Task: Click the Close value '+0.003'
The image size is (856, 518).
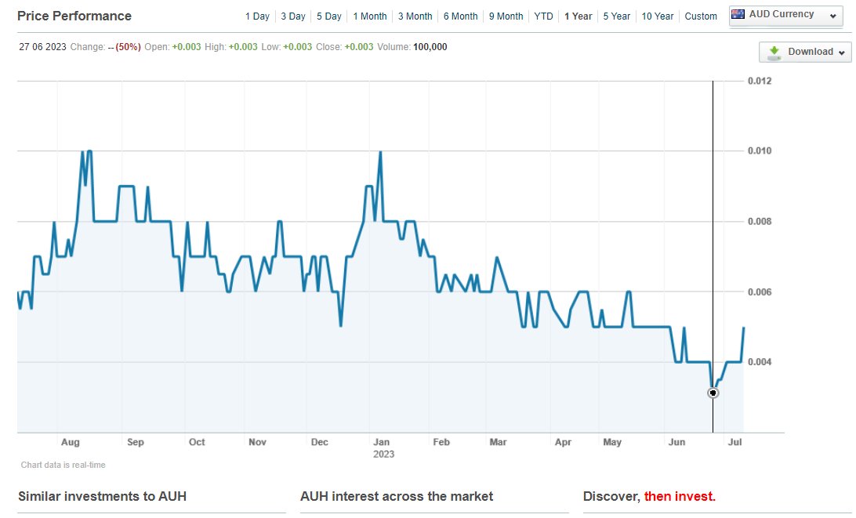Action: point(359,47)
